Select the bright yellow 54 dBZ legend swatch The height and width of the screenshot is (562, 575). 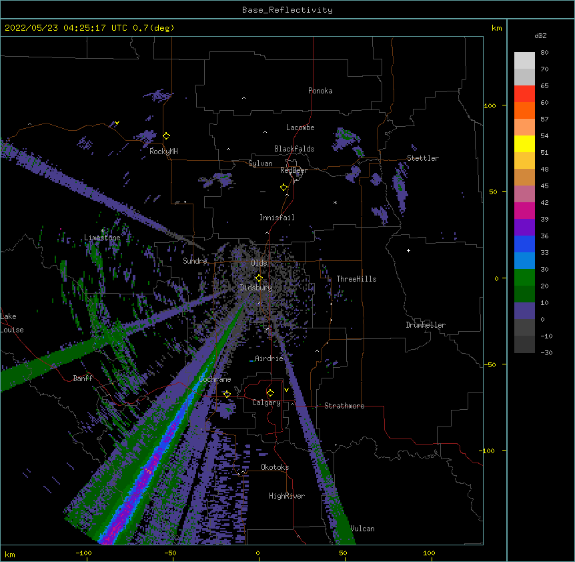coord(524,144)
